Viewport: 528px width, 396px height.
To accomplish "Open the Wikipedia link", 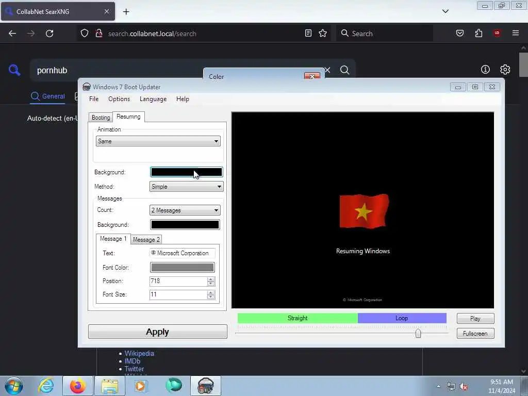I will 139,353.
